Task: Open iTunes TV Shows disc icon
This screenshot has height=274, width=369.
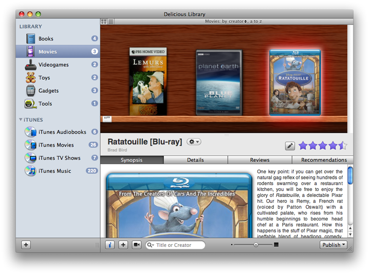Action: tap(30, 158)
